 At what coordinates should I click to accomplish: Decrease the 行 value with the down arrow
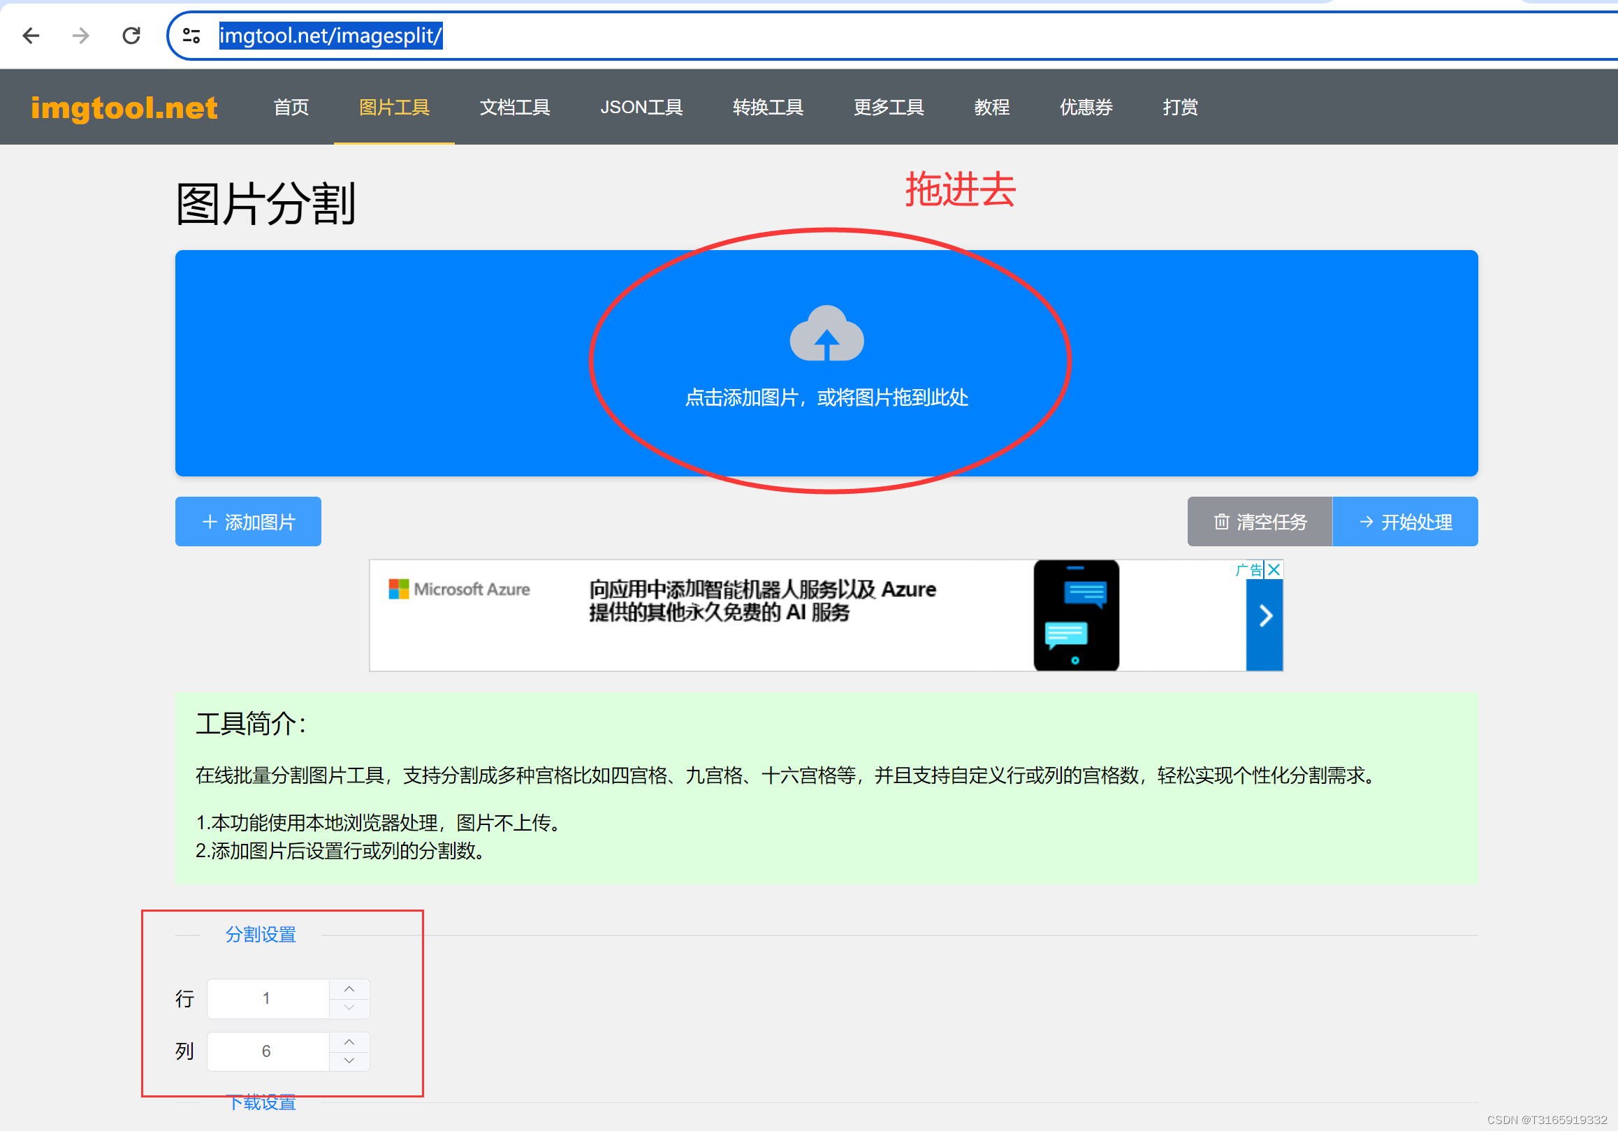tap(349, 1008)
